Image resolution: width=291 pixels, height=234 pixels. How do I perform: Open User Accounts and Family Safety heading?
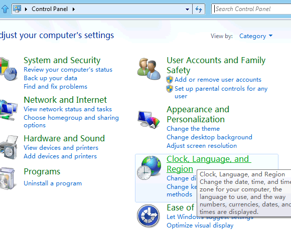(216, 65)
